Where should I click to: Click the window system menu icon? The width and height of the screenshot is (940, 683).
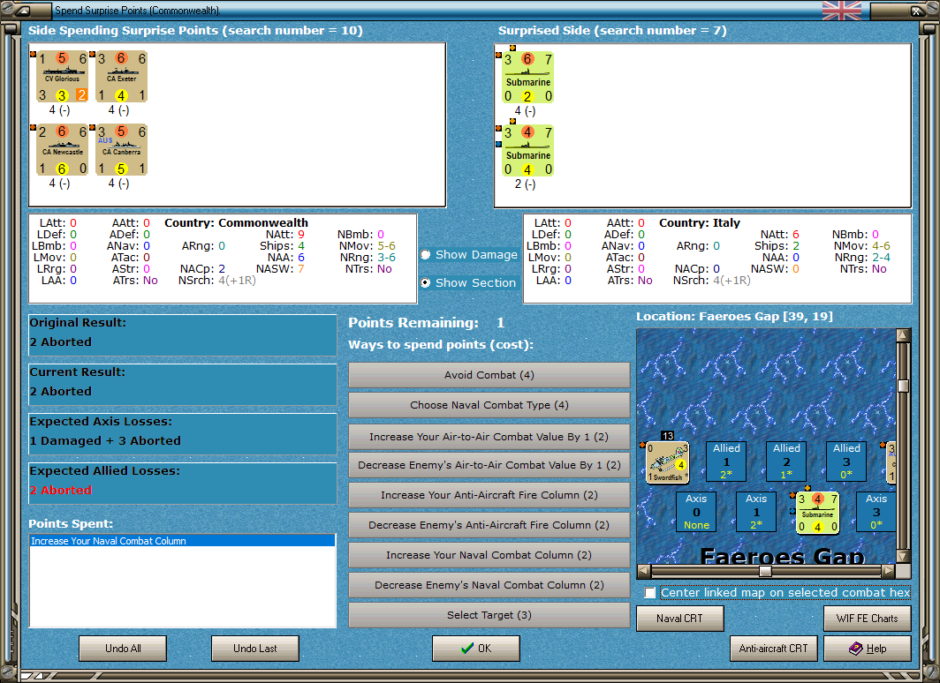click(21, 11)
